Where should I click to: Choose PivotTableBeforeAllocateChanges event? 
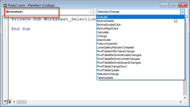coord(141,55)
